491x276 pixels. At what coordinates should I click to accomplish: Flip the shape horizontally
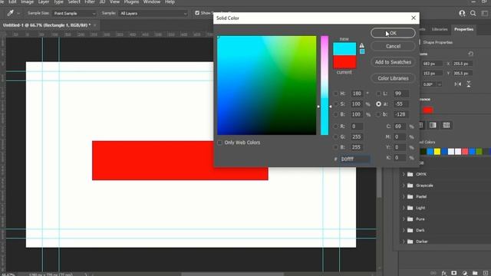pos(458,84)
